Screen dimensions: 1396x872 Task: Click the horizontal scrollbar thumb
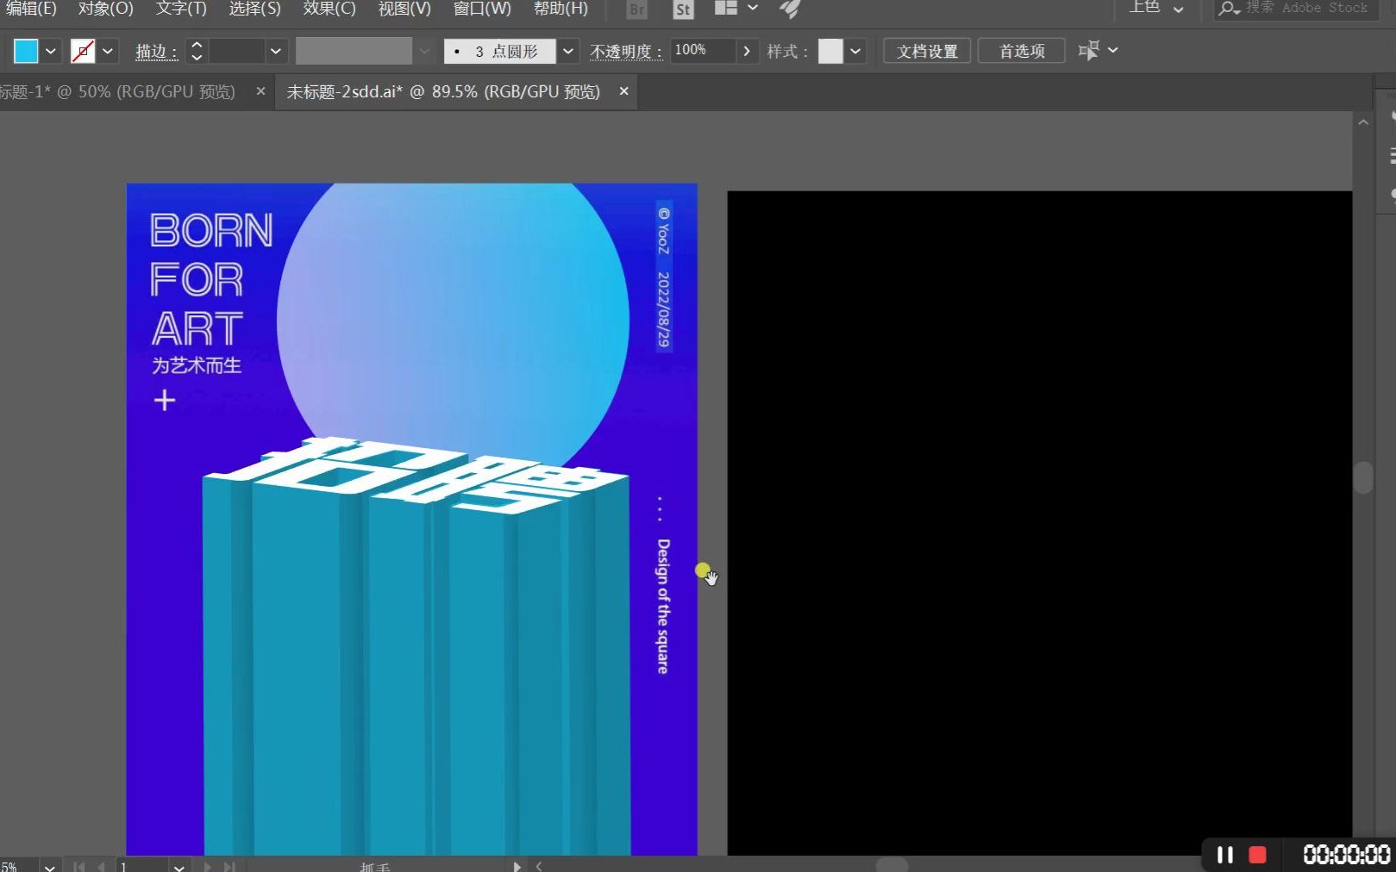click(892, 865)
